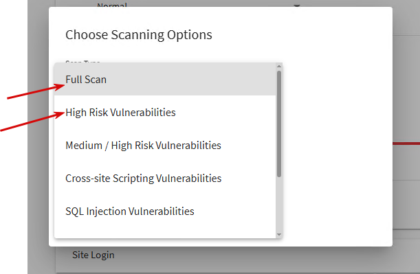Click the scan type list scrollbar thumb
Image resolution: width=420 pixels, height=274 pixels.
click(279, 124)
